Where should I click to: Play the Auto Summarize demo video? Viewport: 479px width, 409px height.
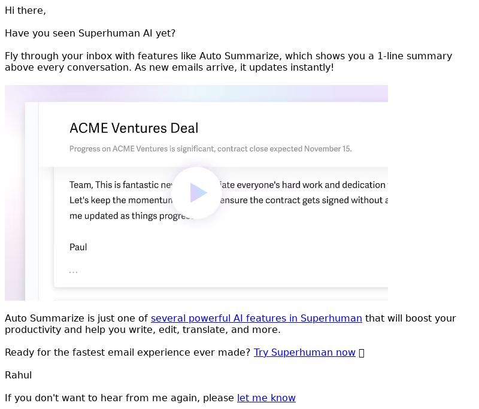tap(196, 193)
